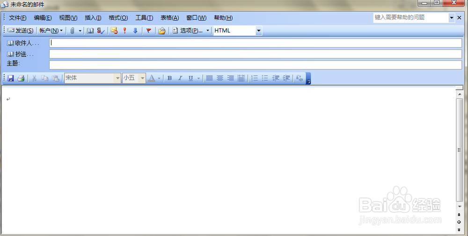
Task: Open the 宋体 font name dropdown
Action: 117,78
